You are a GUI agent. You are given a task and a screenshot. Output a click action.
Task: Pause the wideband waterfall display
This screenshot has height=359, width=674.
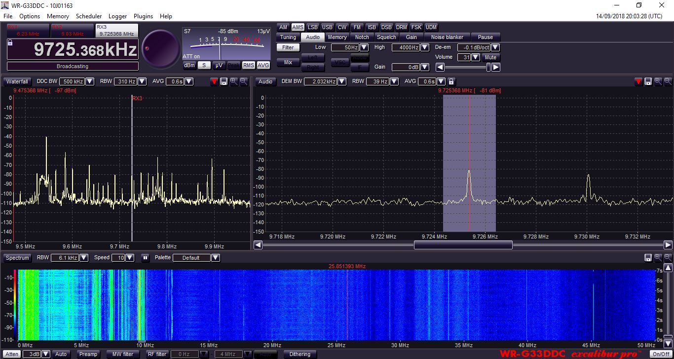(145, 258)
